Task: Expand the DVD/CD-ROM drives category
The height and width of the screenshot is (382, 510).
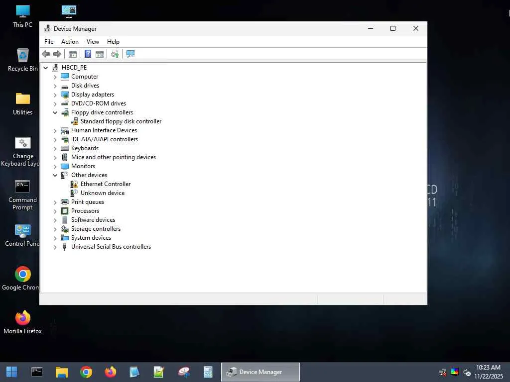Action: click(55, 104)
